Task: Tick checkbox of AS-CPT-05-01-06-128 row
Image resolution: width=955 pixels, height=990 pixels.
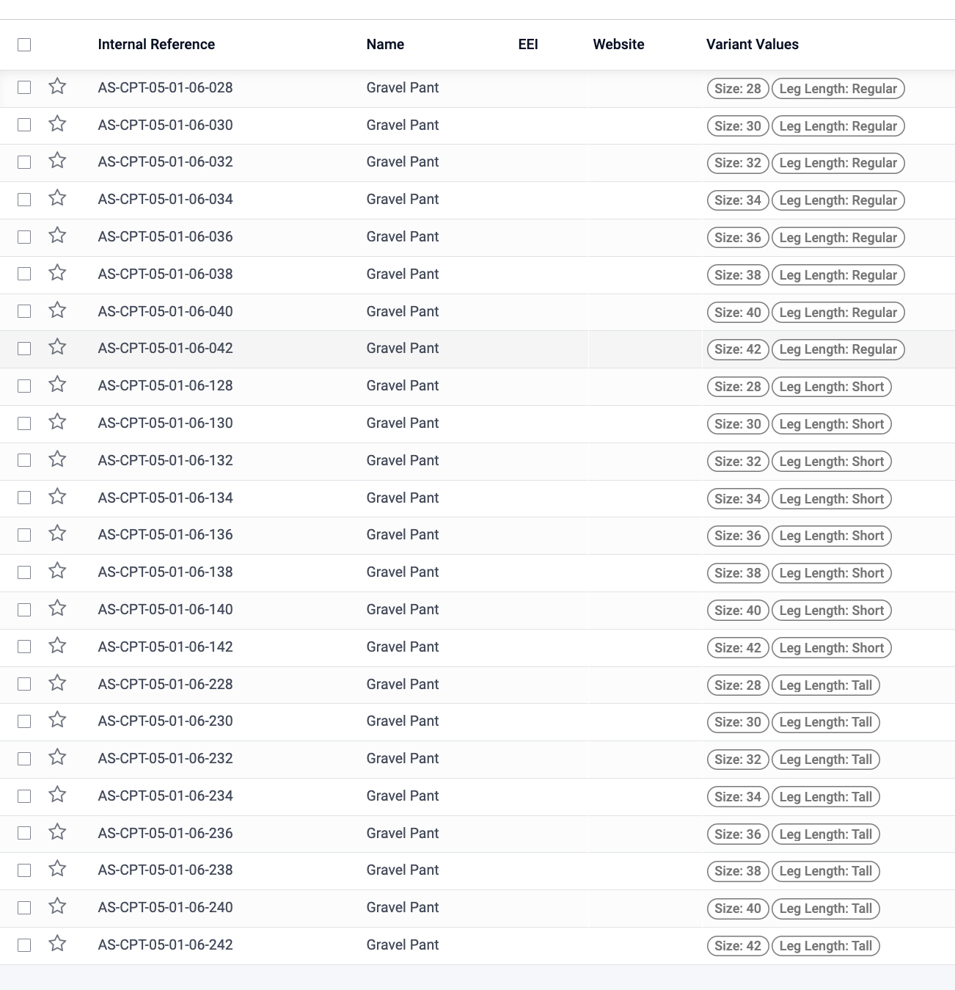Action: point(24,386)
